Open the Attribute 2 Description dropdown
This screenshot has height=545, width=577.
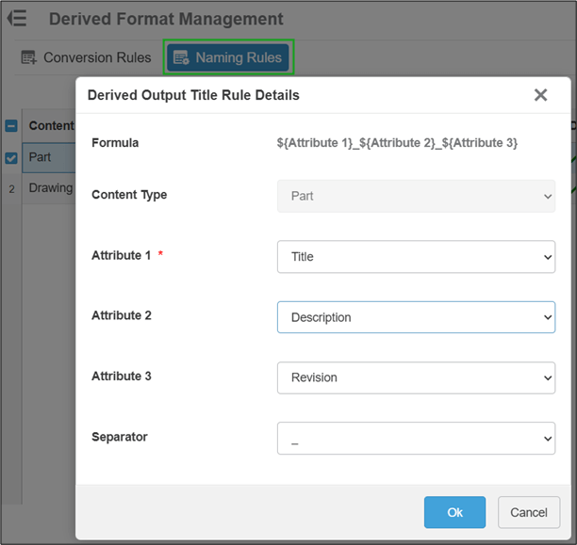point(416,317)
